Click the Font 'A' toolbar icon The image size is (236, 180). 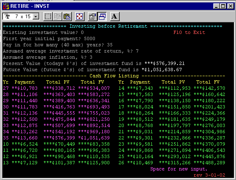coord(115,17)
